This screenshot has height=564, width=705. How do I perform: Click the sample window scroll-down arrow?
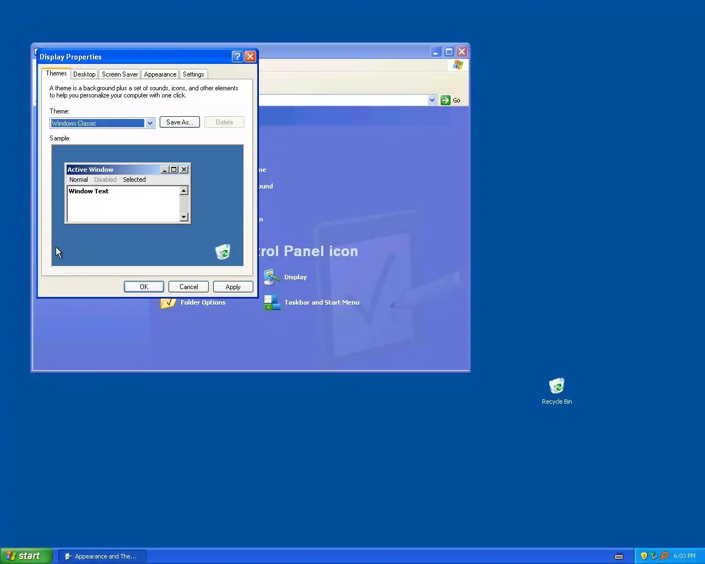[x=184, y=217]
